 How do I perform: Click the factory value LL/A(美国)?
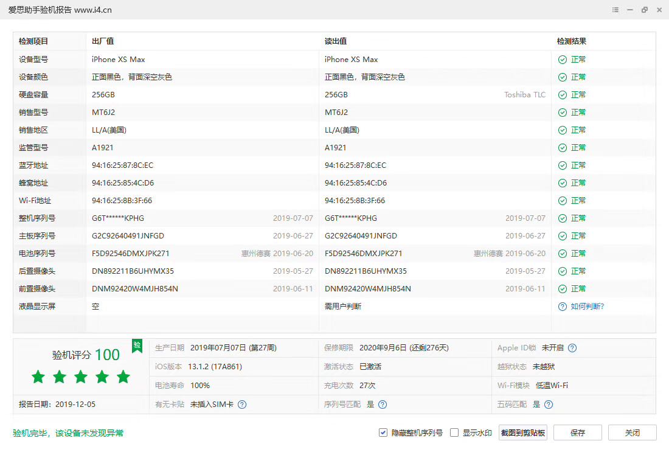pos(109,130)
